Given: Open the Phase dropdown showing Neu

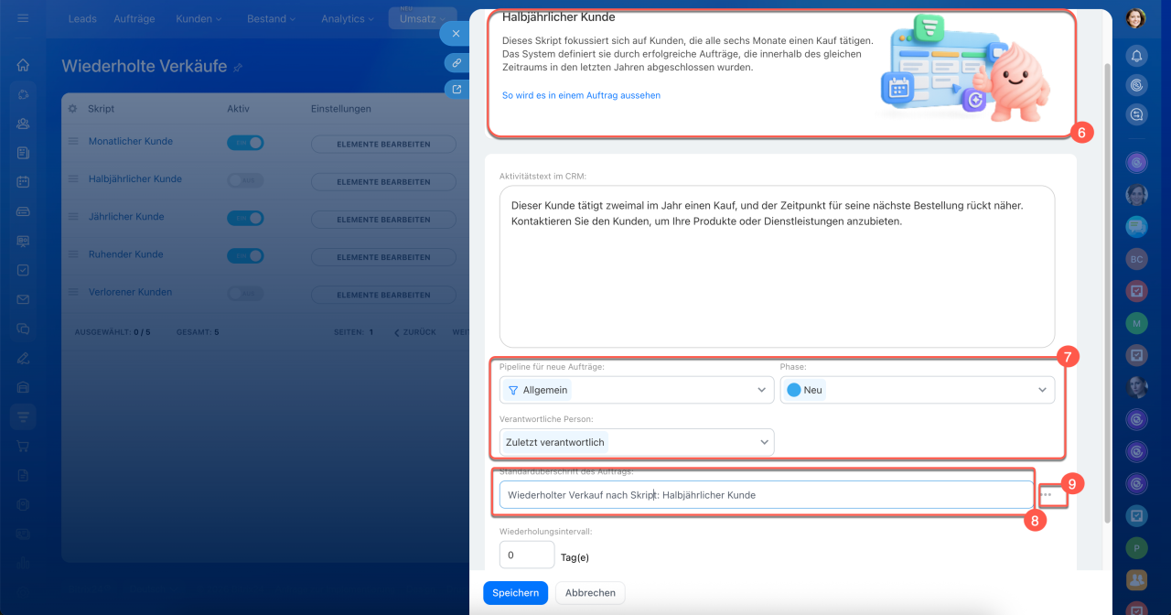Looking at the screenshot, I should (918, 390).
